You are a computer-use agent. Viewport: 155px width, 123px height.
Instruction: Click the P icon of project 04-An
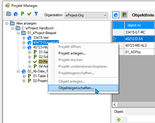(35, 66)
